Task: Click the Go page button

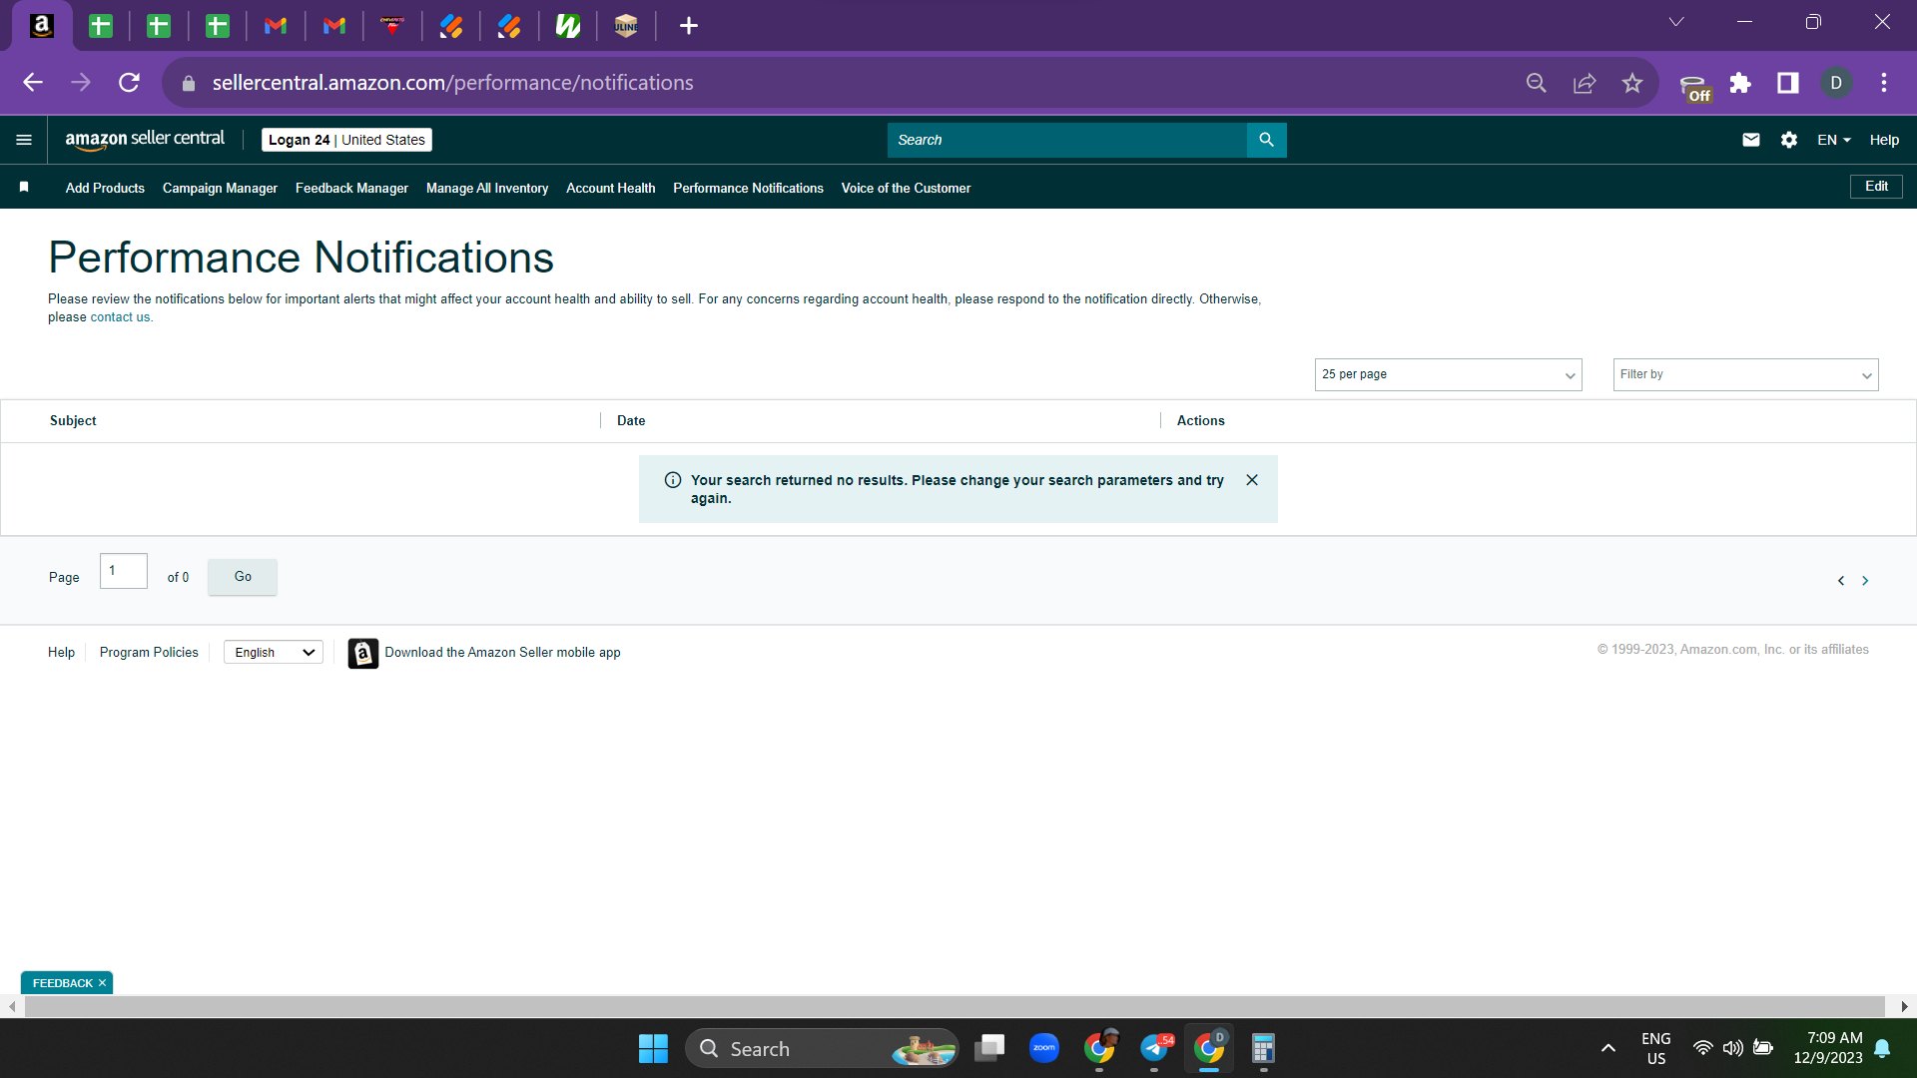Action: coord(243,577)
